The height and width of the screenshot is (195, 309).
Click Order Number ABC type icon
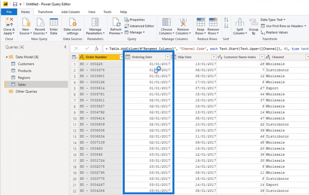coord(82,57)
